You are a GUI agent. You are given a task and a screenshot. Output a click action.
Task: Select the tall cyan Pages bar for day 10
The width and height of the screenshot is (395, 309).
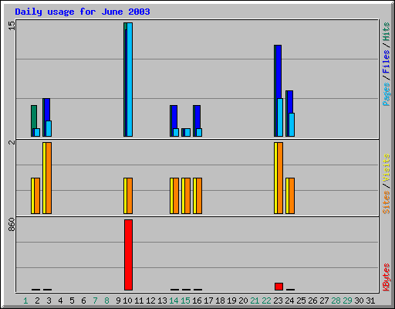pos(130,80)
